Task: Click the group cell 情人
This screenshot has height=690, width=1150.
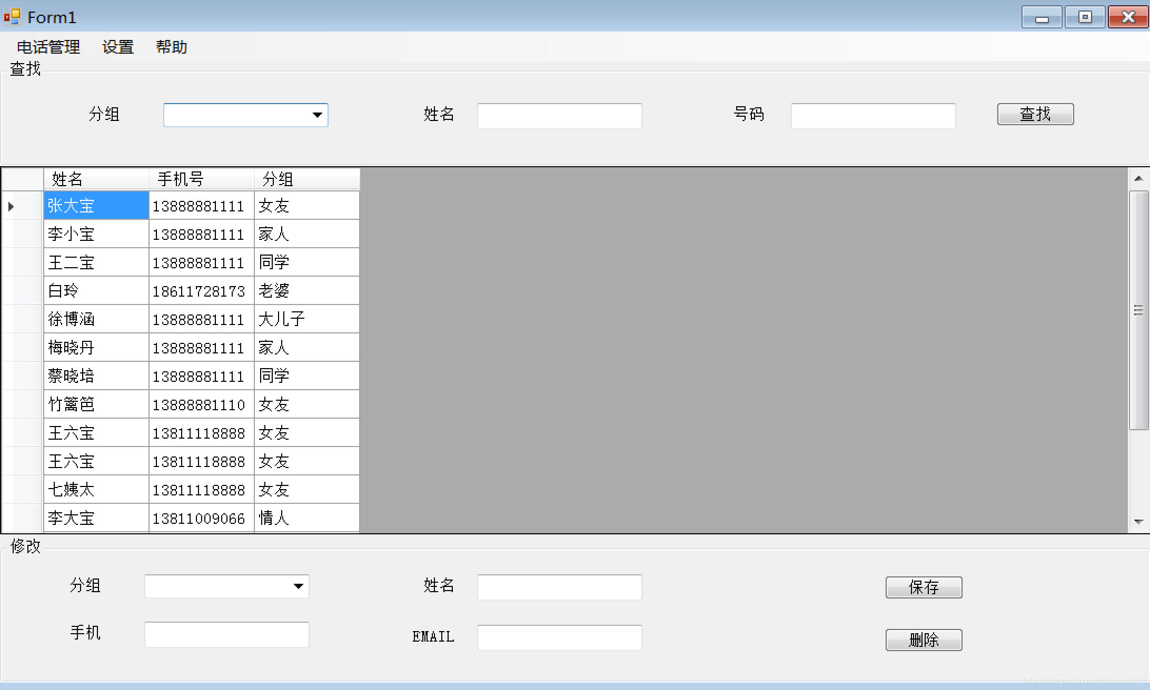Action: pyautogui.click(x=307, y=517)
